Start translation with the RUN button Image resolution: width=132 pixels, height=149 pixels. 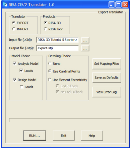[35, 136]
